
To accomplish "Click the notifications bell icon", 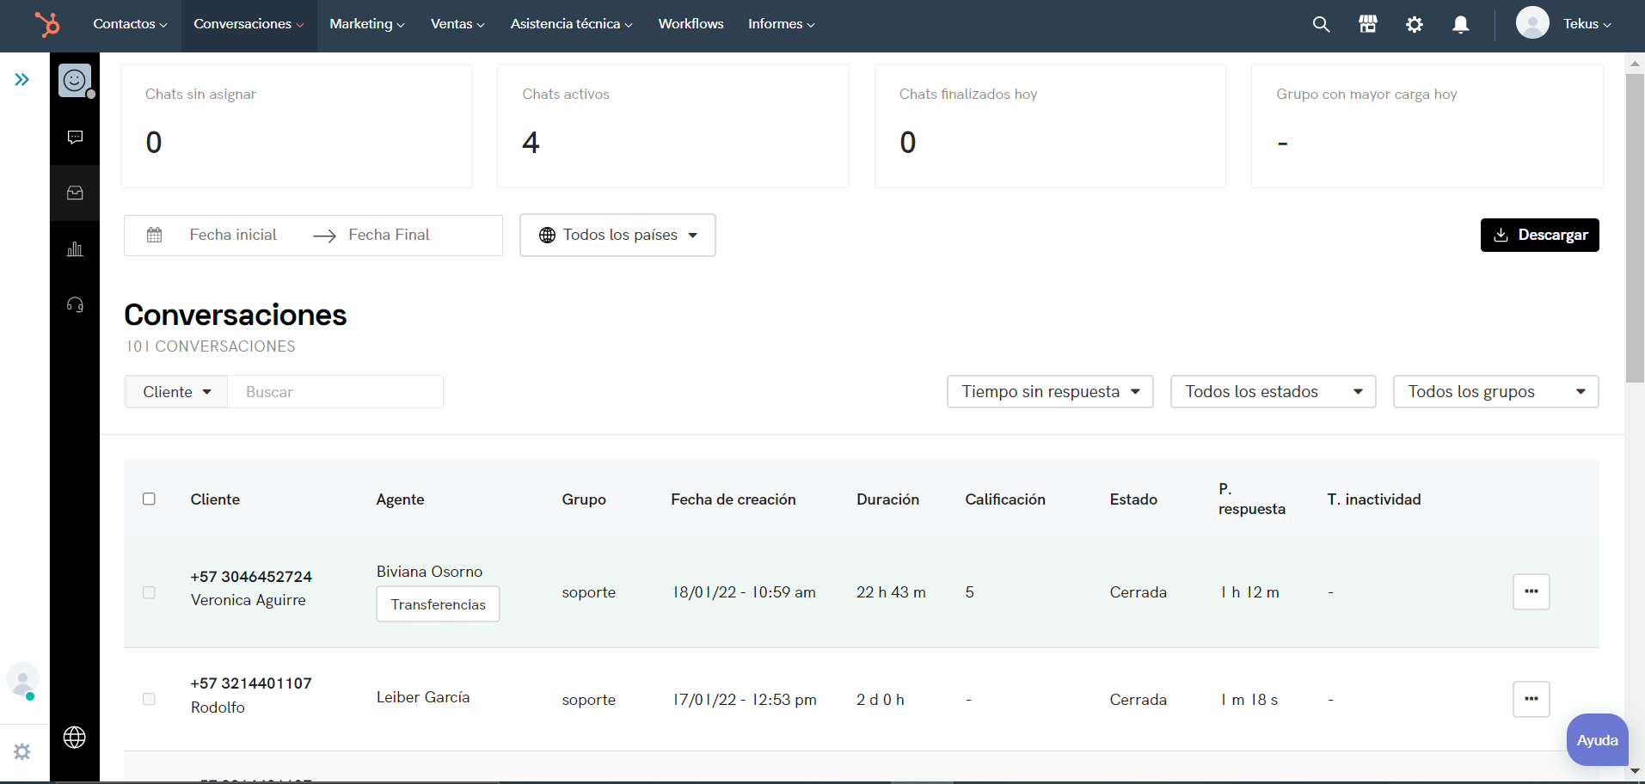I will pyautogui.click(x=1460, y=24).
